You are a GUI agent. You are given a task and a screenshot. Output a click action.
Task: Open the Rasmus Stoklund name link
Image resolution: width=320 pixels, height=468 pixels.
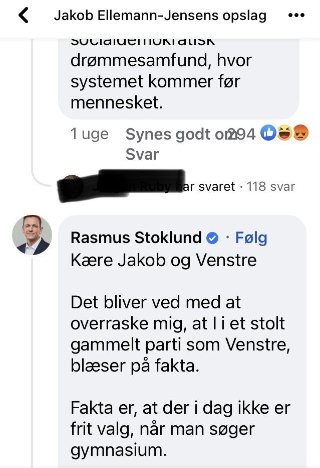click(136, 238)
